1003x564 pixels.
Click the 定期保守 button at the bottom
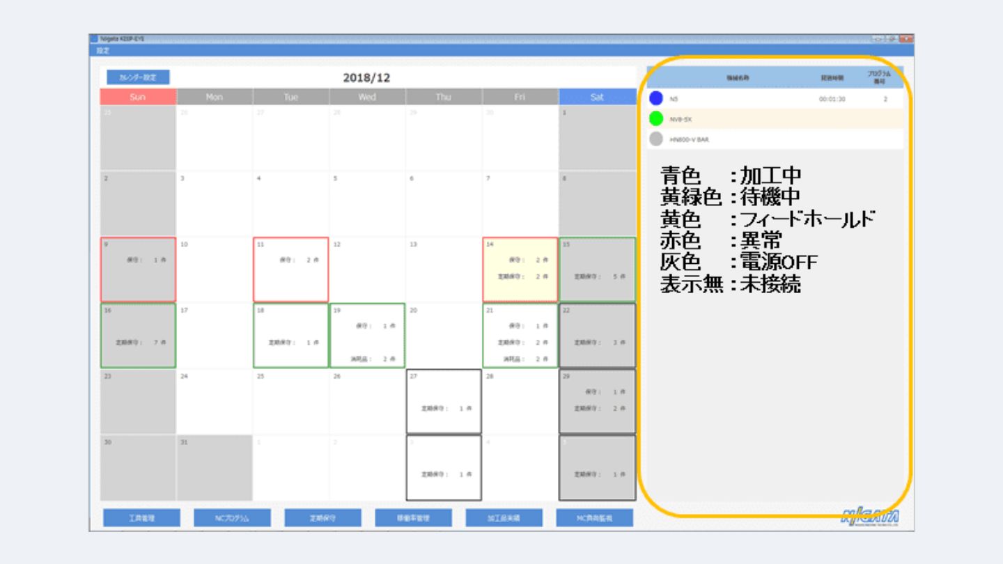(322, 518)
